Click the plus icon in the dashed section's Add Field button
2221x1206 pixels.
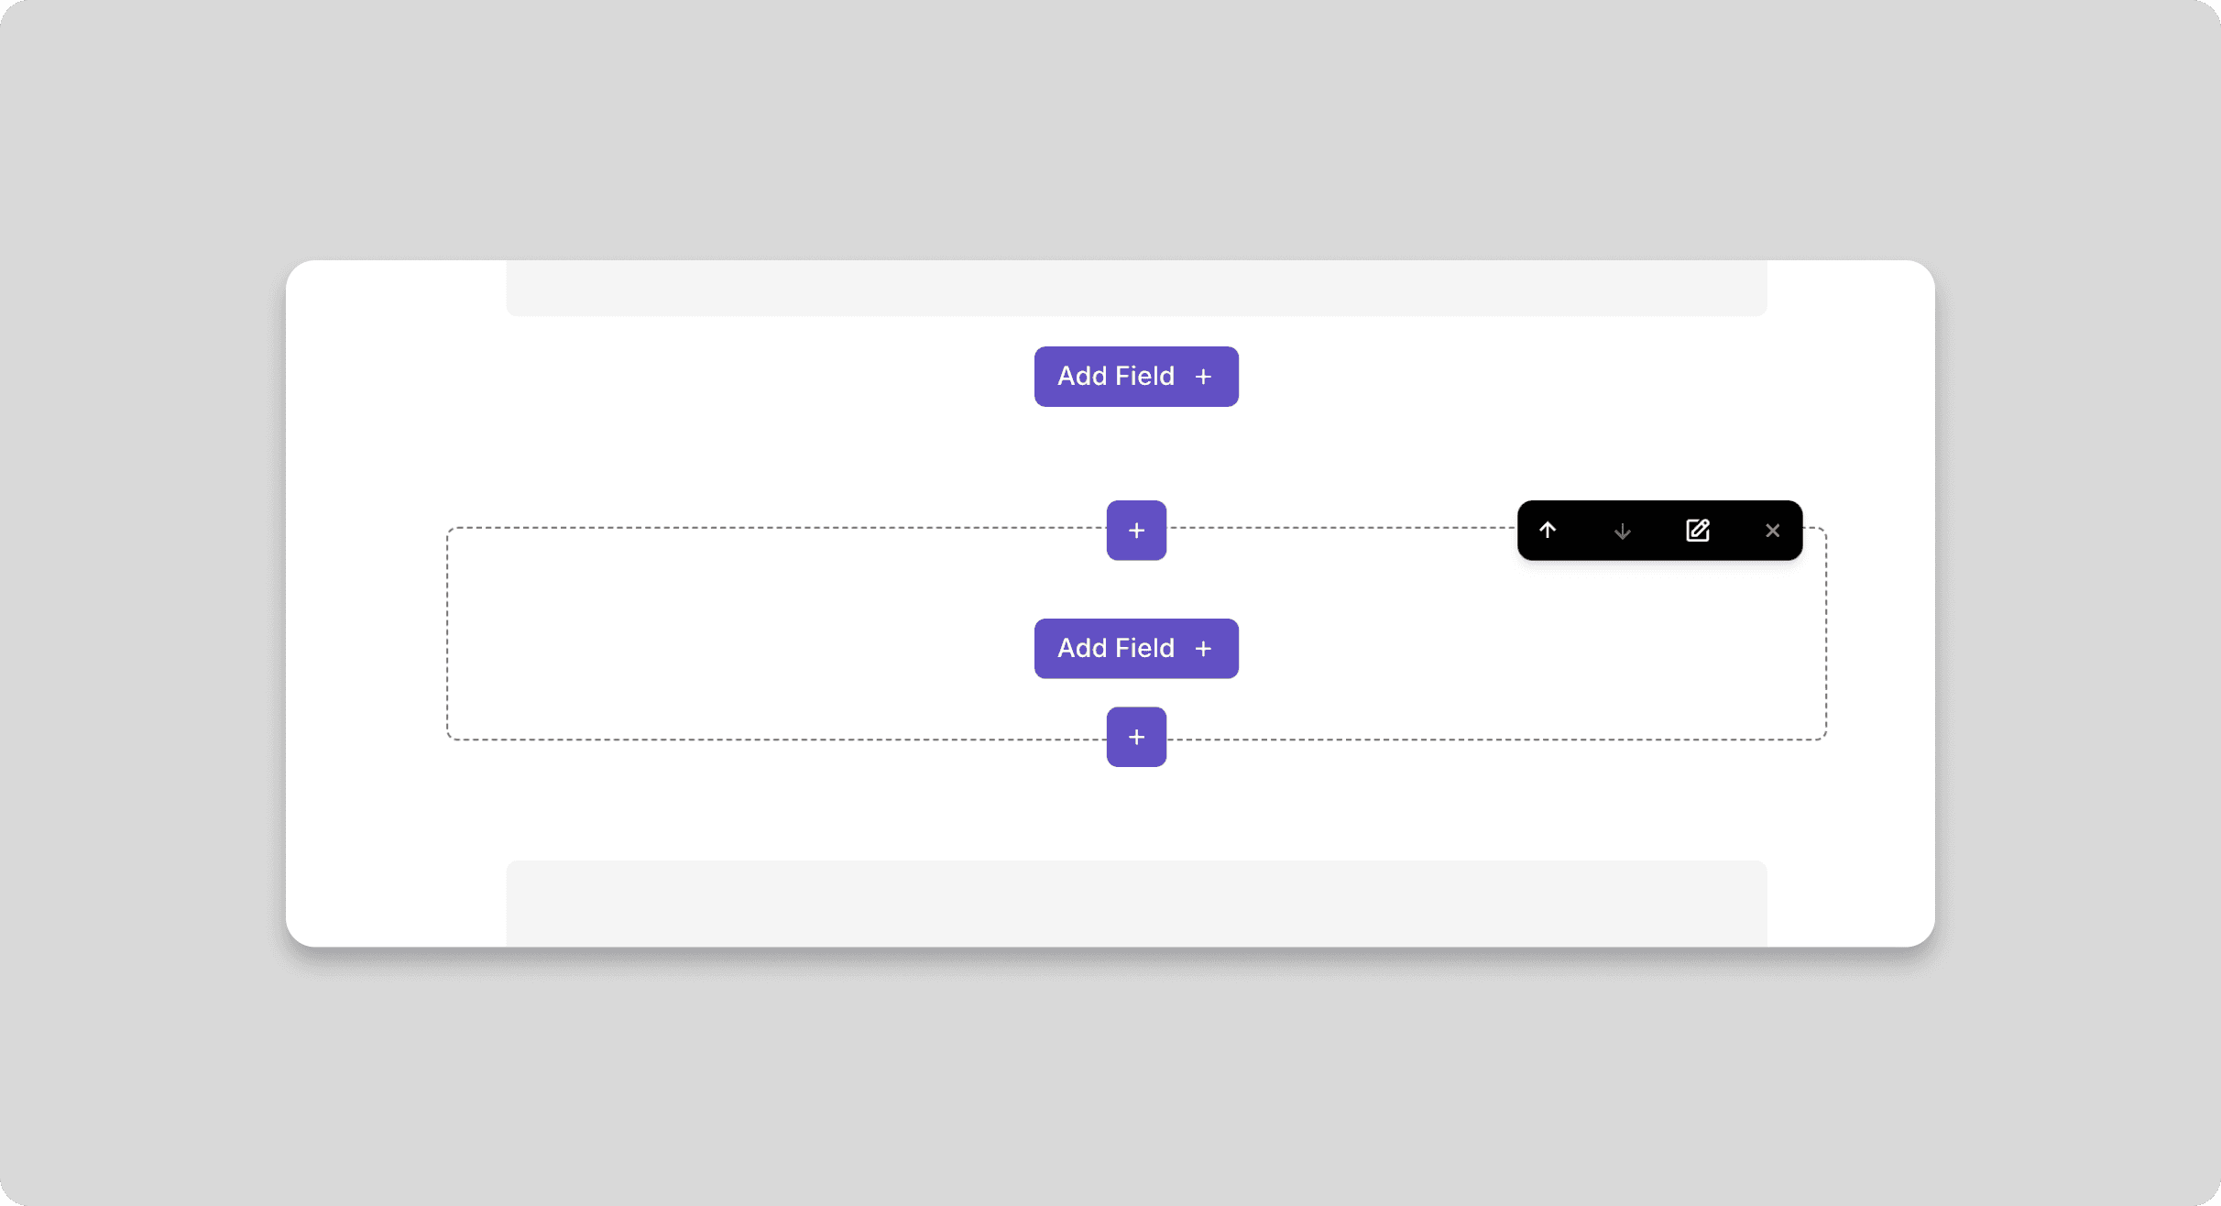(1204, 649)
